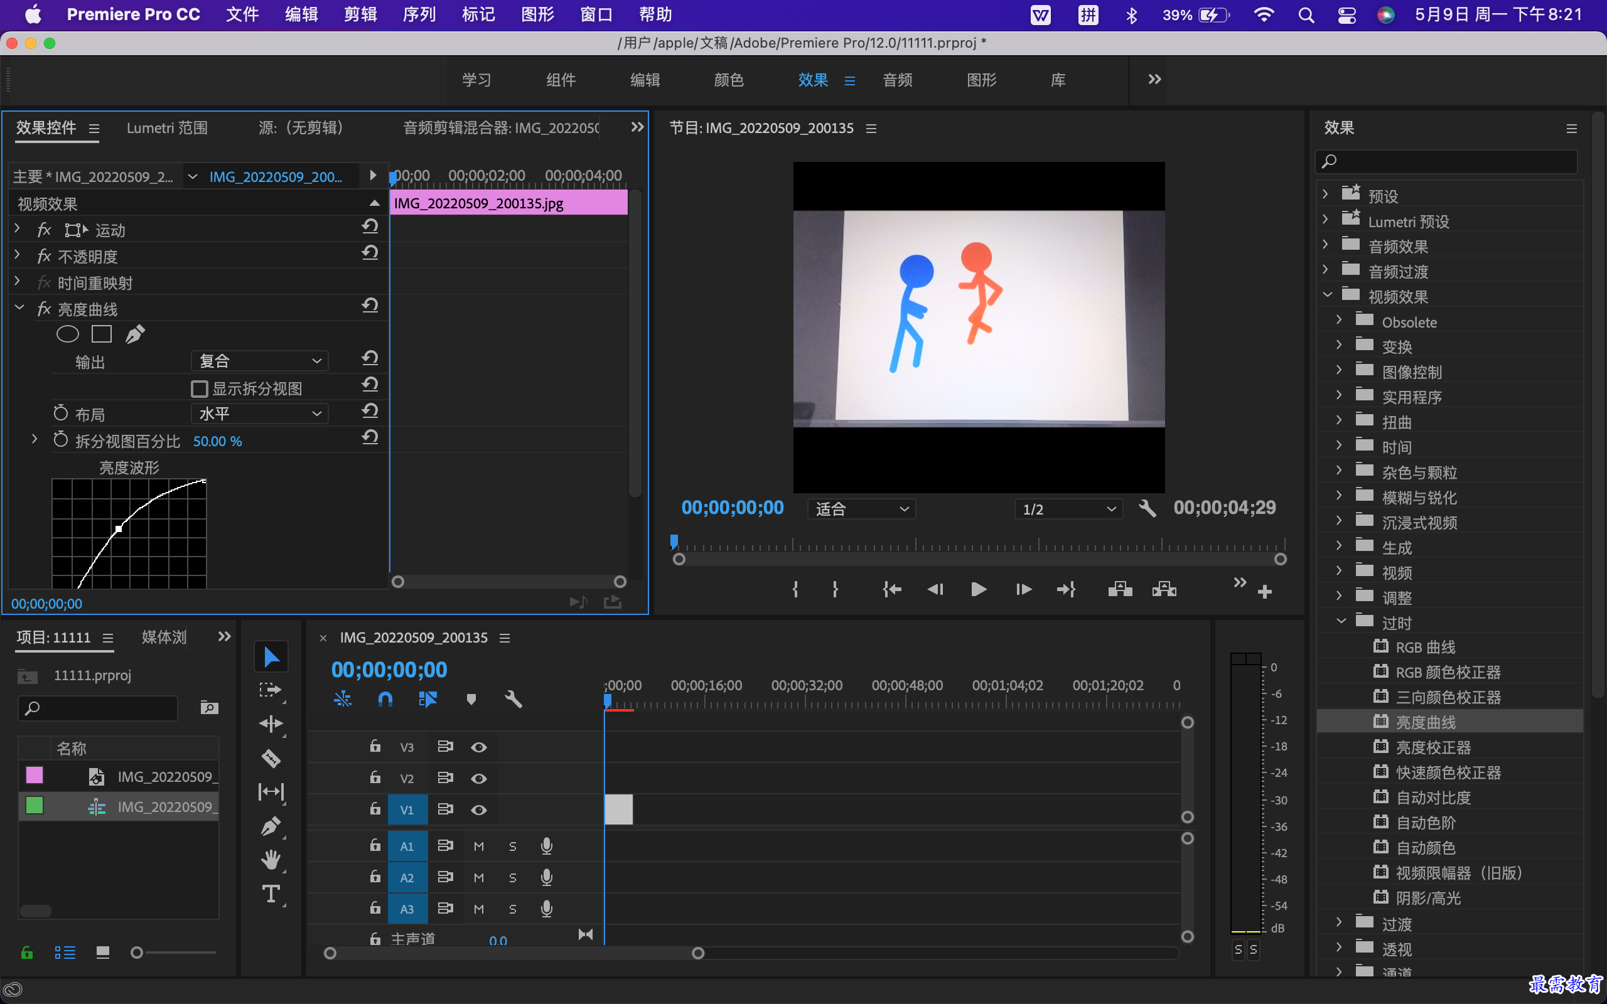The image size is (1607, 1004).
Task: Click the Extract button
Action: (1164, 589)
